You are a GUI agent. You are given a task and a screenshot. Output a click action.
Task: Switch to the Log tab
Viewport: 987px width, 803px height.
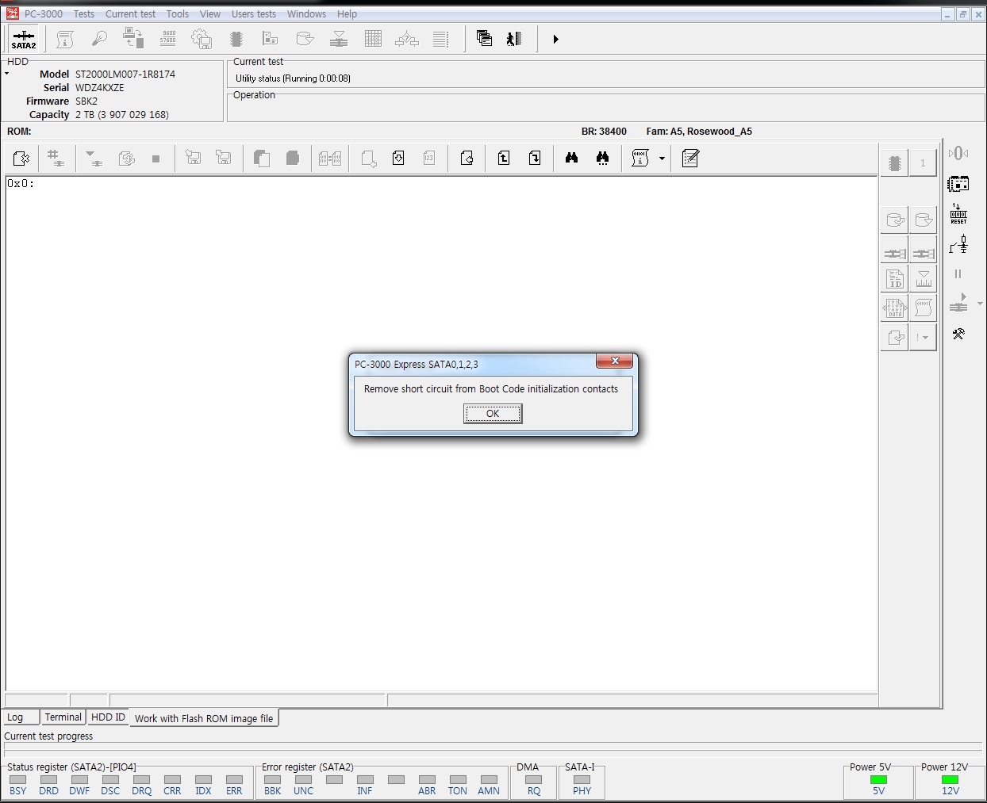[21, 717]
